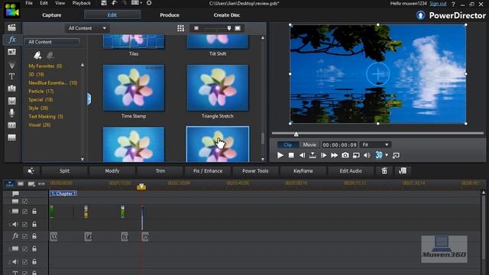Switch to the Create Disc tab

click(227, 15)
